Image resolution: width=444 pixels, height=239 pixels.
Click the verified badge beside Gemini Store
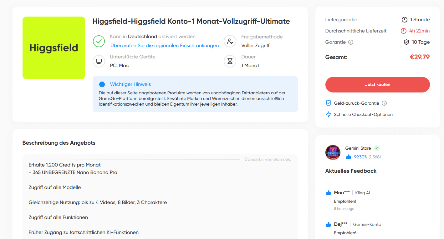[x=377, y=148]
